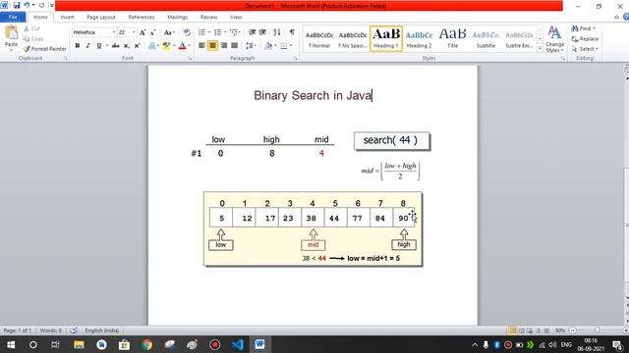Click the Text Effects icon
The width and height of the screenshot is (629, 353).
click(x=153, y=46)
